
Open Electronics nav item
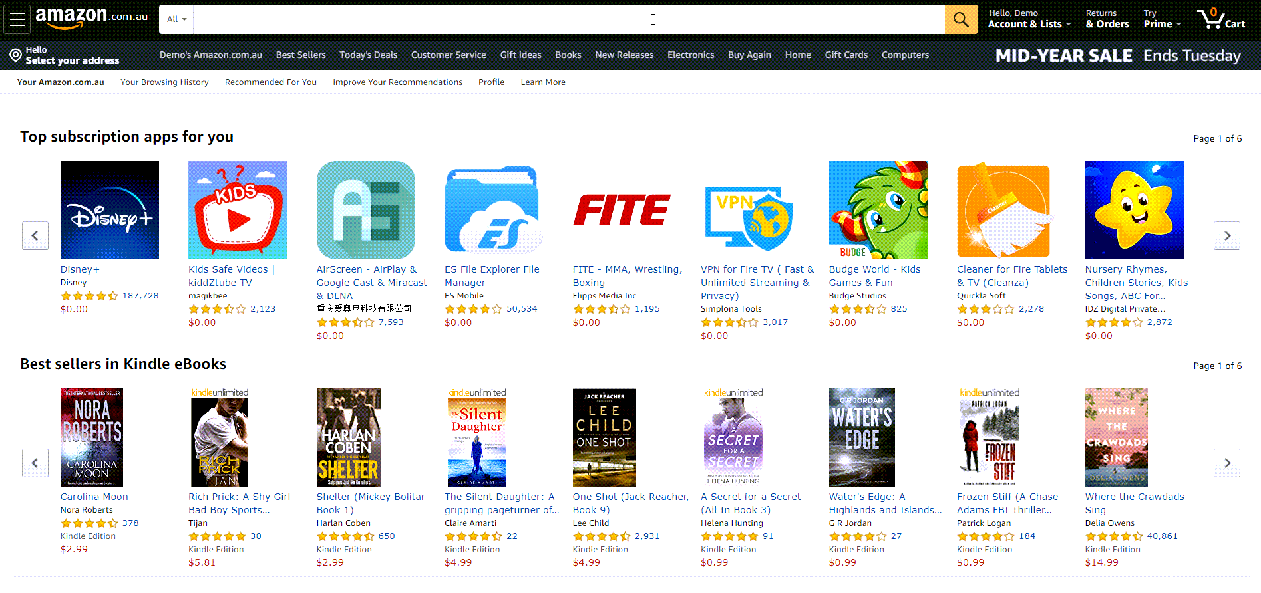(x=691, y=55)
